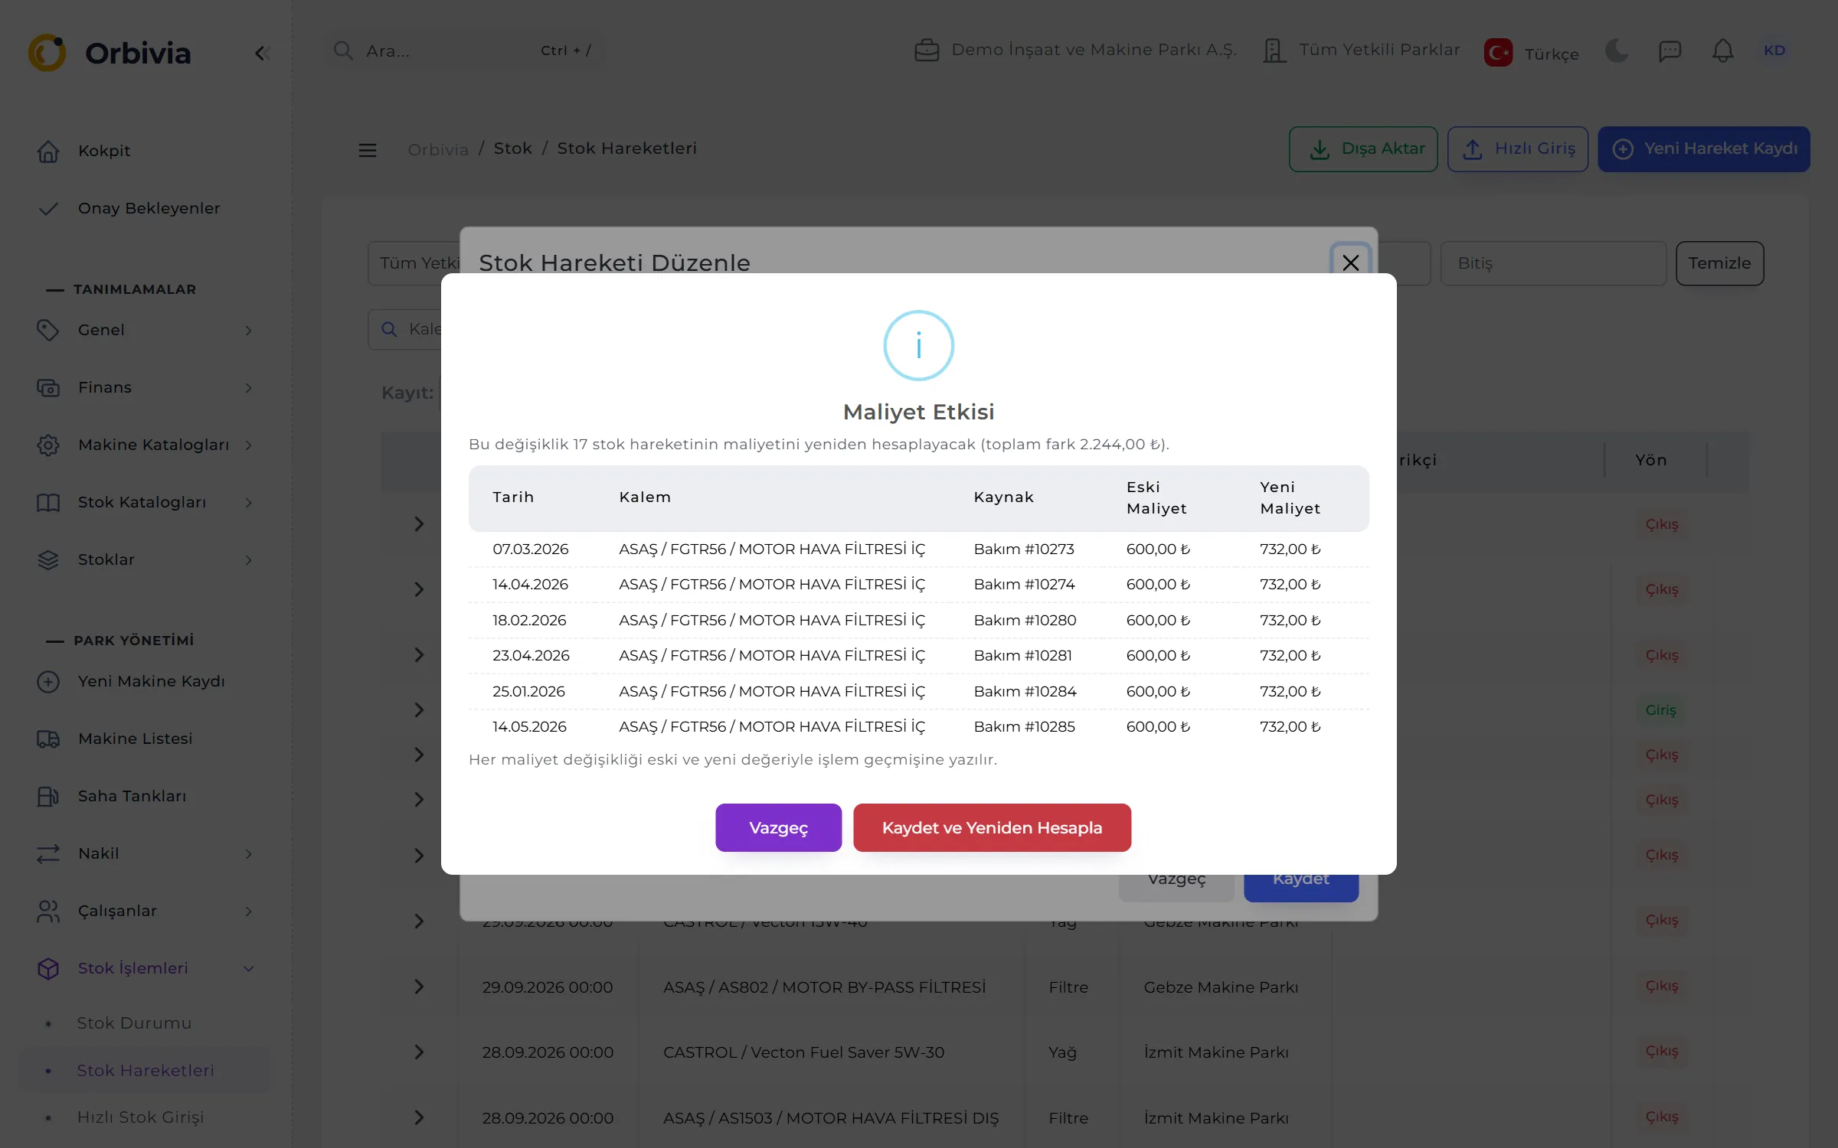
Task: Click the Kokpit home icon
Action: (x=48, y=151)
